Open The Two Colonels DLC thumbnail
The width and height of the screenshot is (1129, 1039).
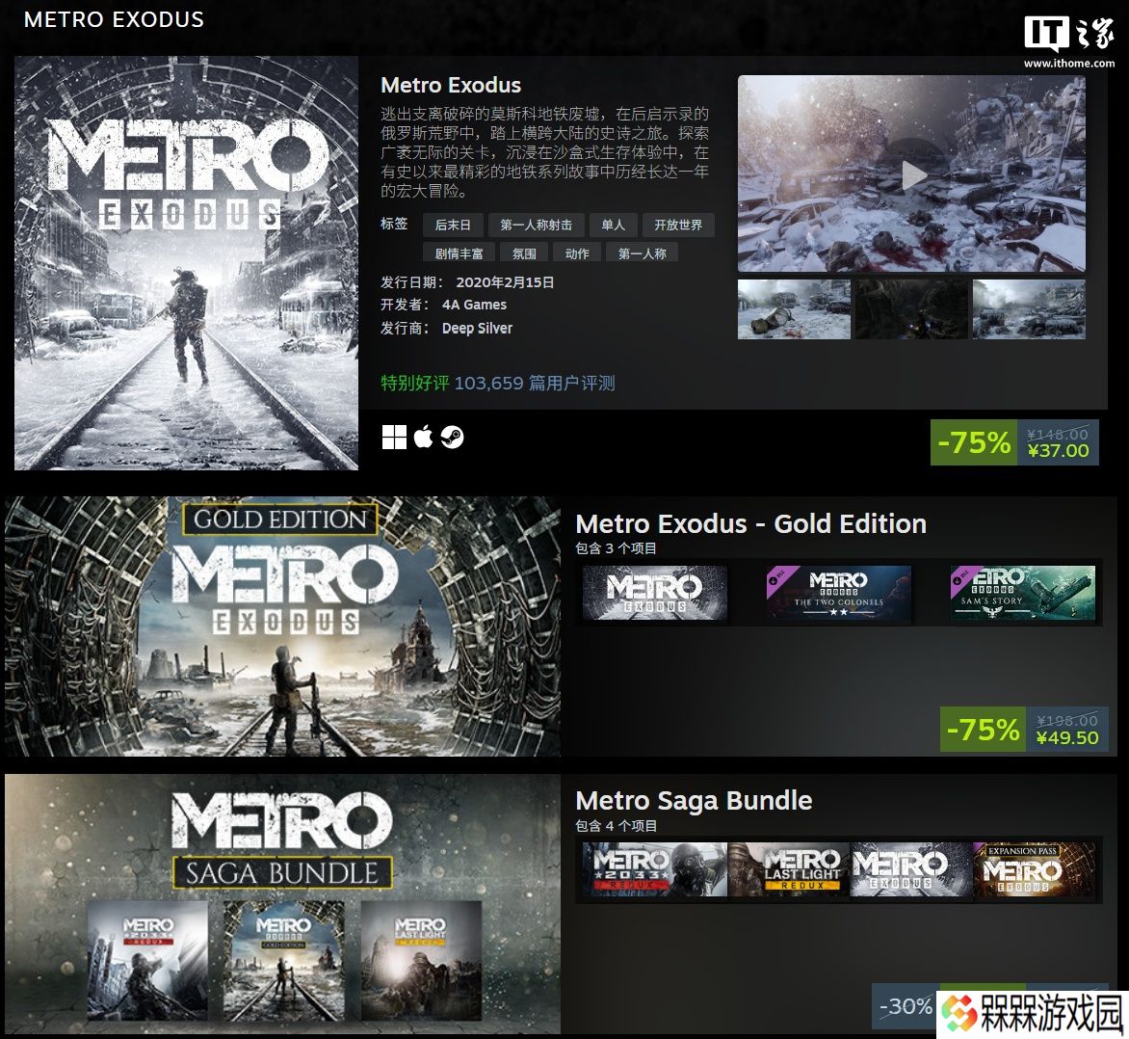pos(839,593)
